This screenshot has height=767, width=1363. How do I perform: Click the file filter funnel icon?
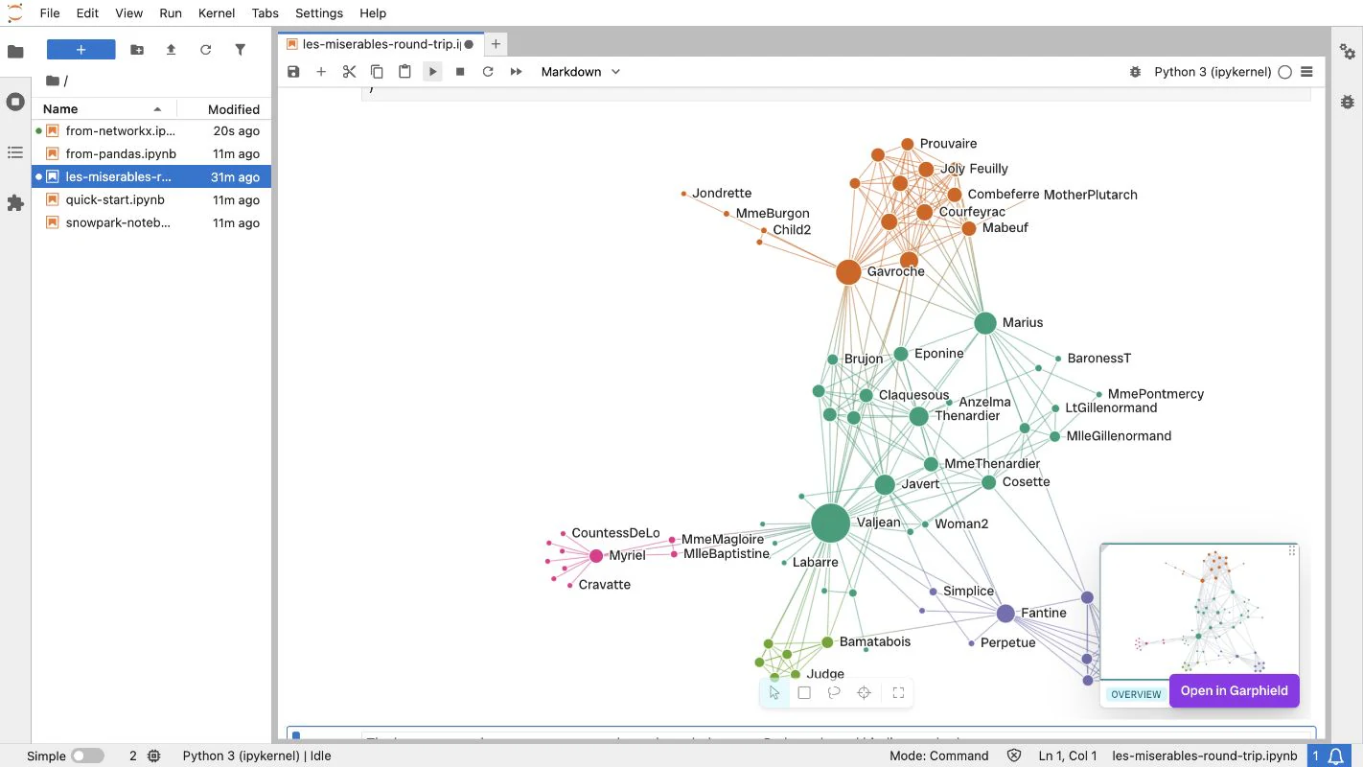pos(240,50)
